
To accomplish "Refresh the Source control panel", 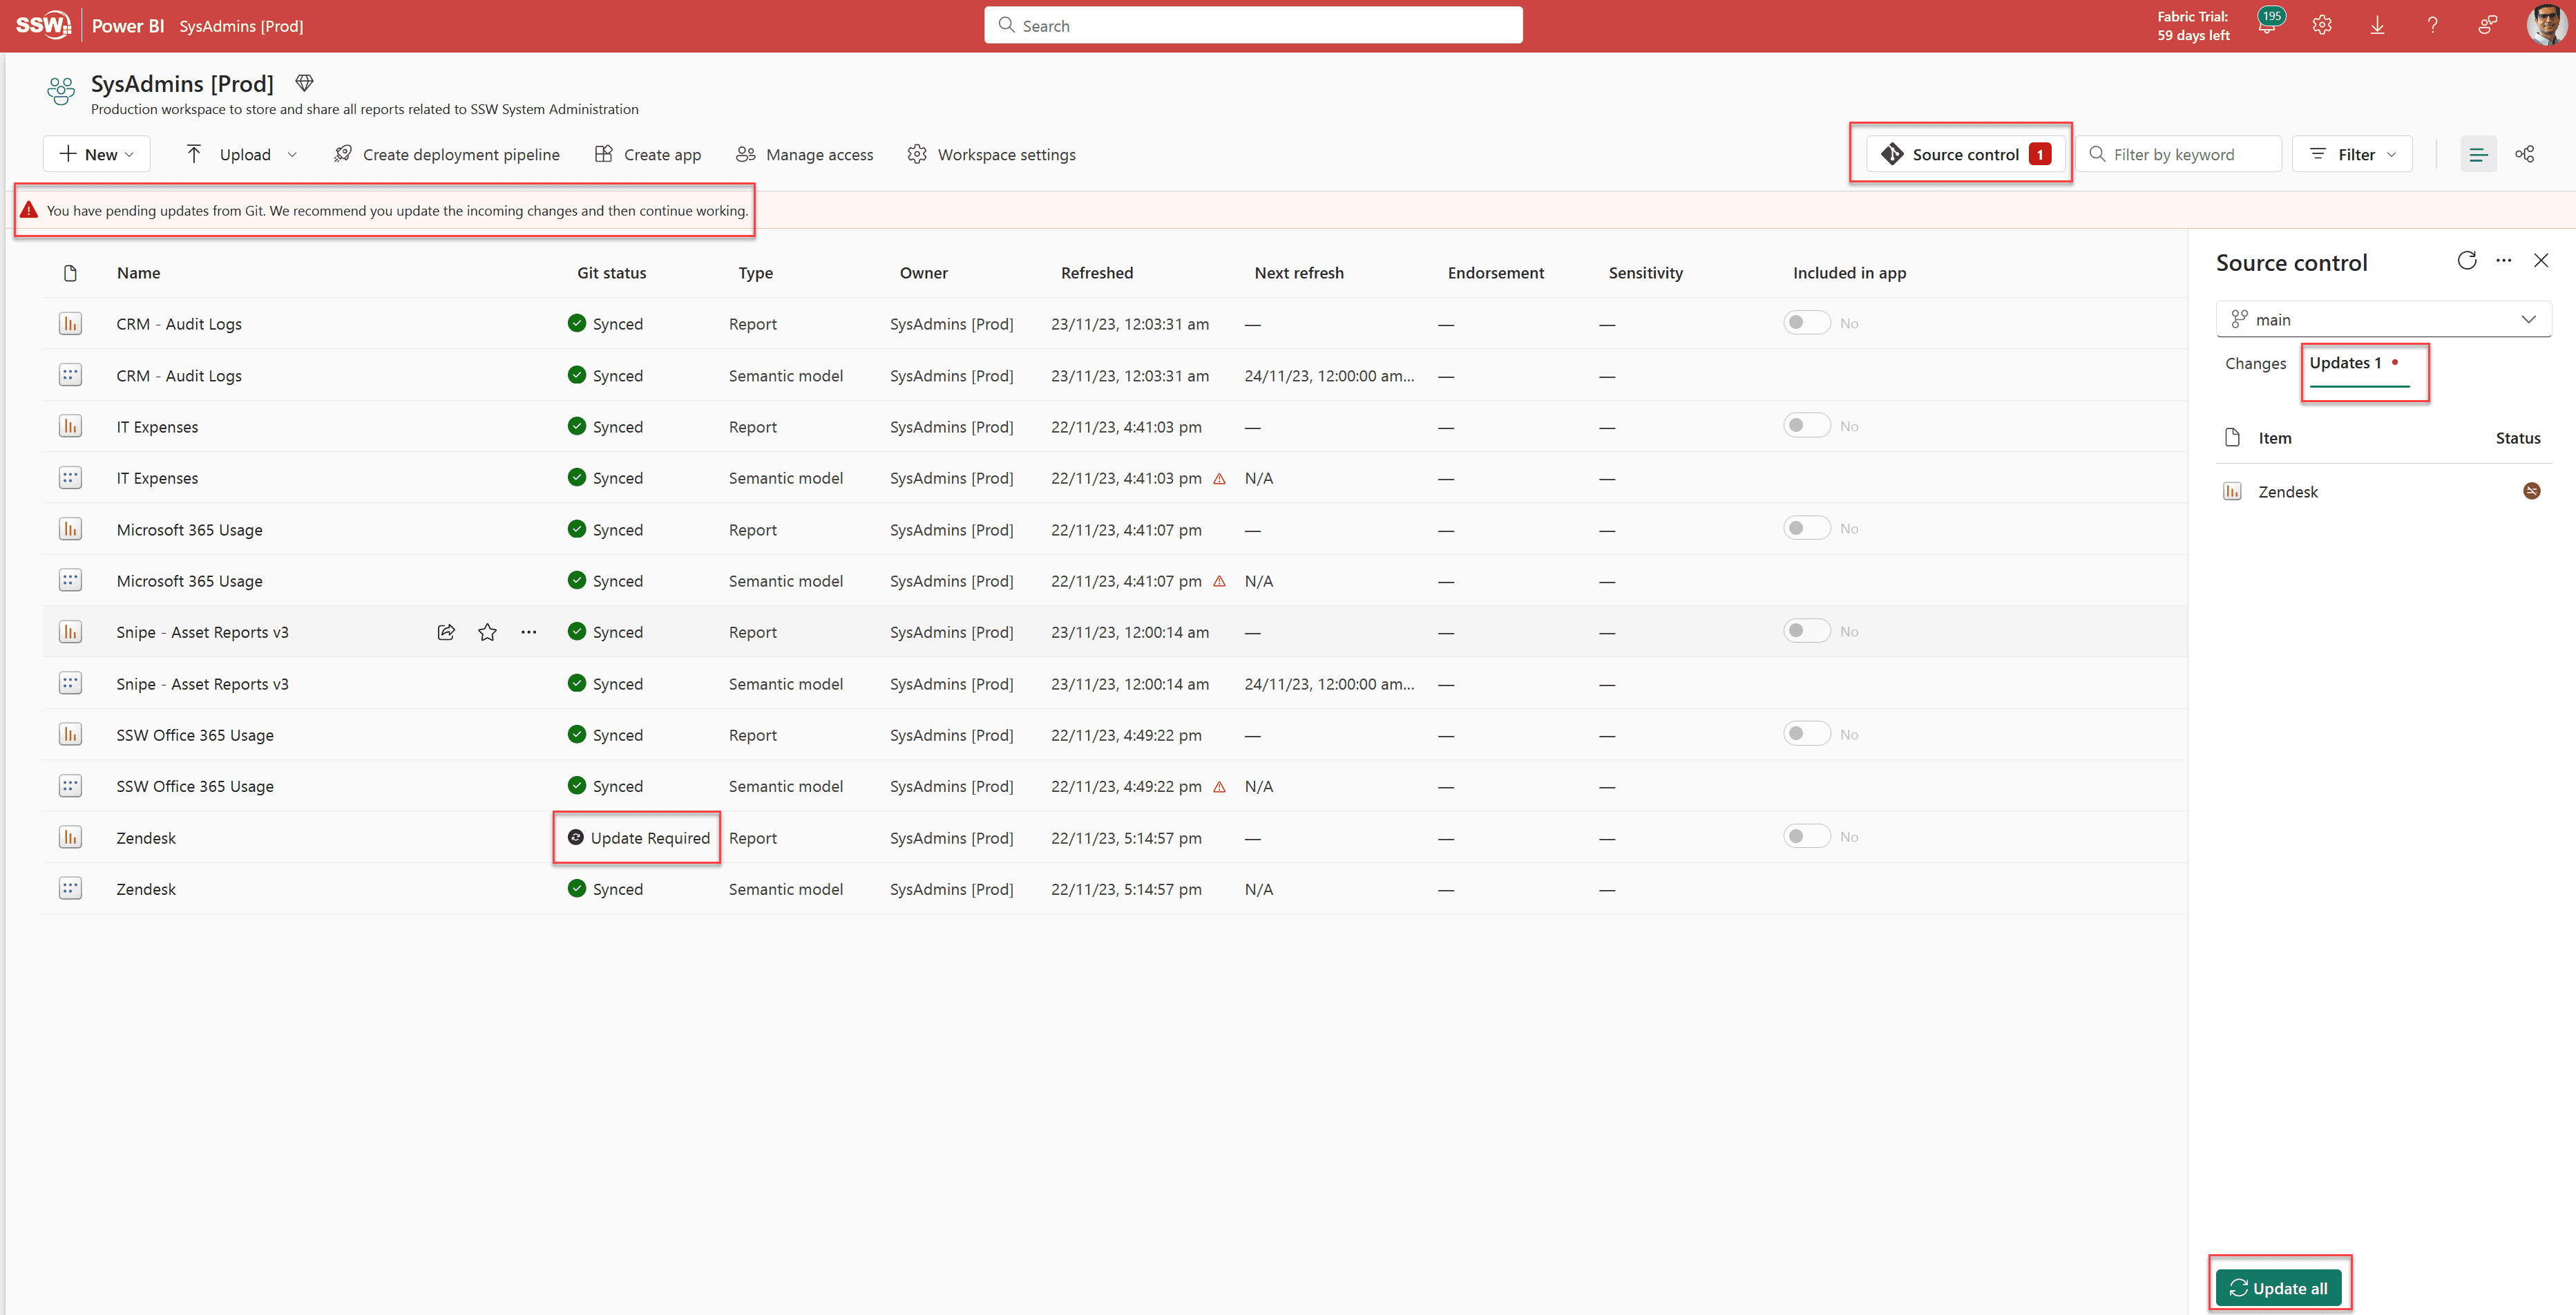I will point(2466,261).
